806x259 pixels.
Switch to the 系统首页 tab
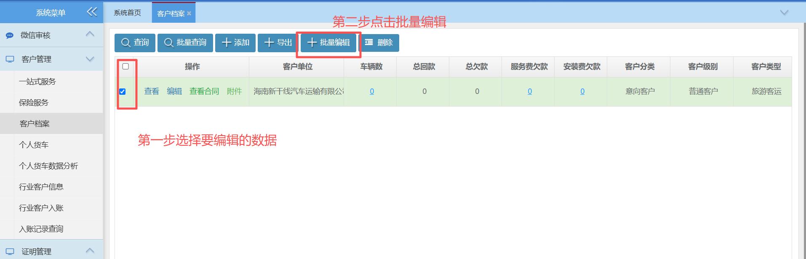tap(128, 13)
